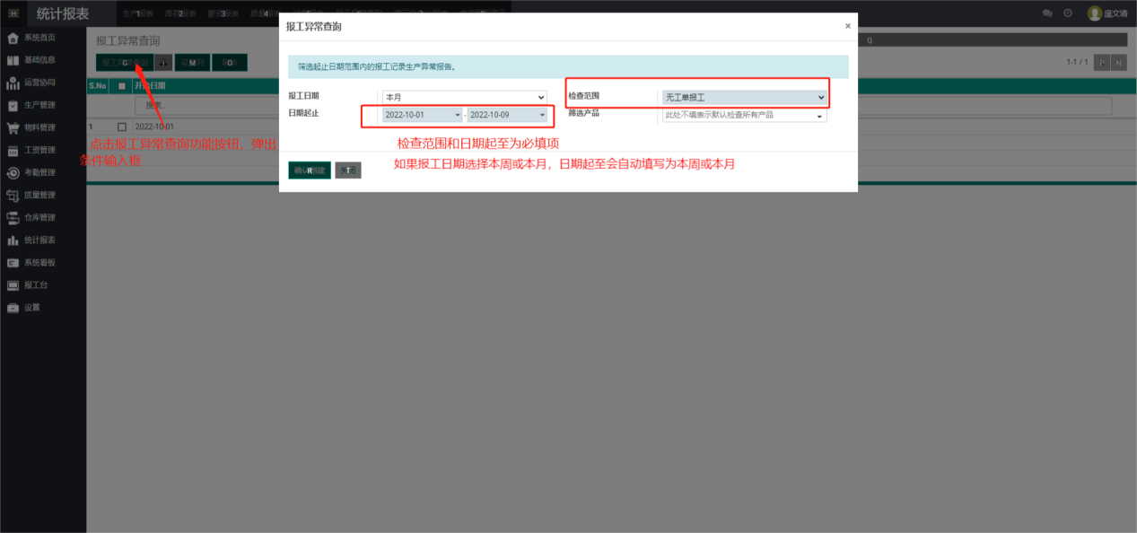1137x533 pixels.
Task: Open 统计报表 bar chart icon in sidebar
Action: pyautogui.click(x=13, y=240)
